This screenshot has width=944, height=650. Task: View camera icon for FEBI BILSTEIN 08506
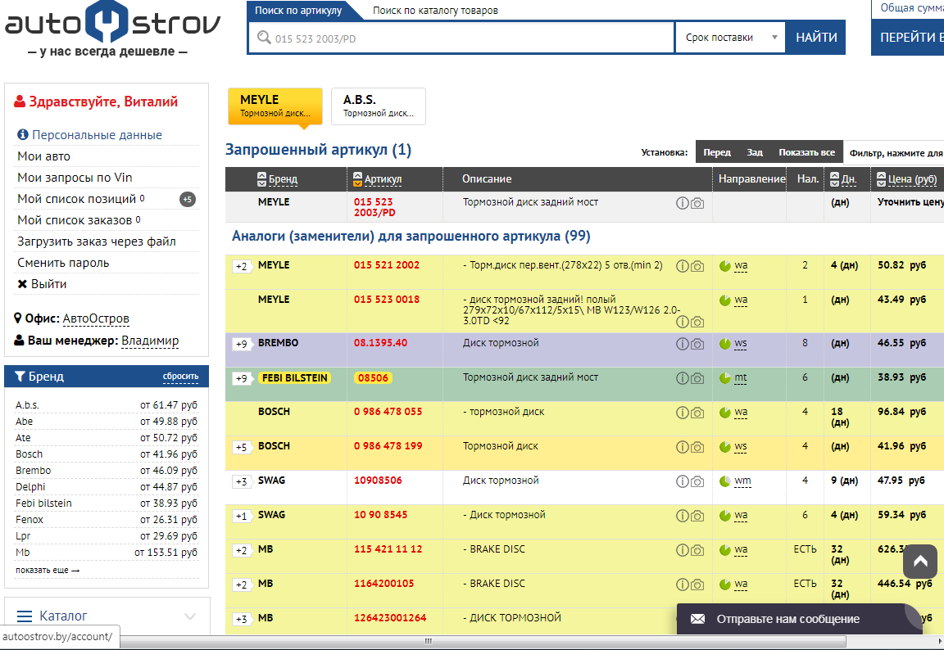pyautogui.click(x=697, y=378)
